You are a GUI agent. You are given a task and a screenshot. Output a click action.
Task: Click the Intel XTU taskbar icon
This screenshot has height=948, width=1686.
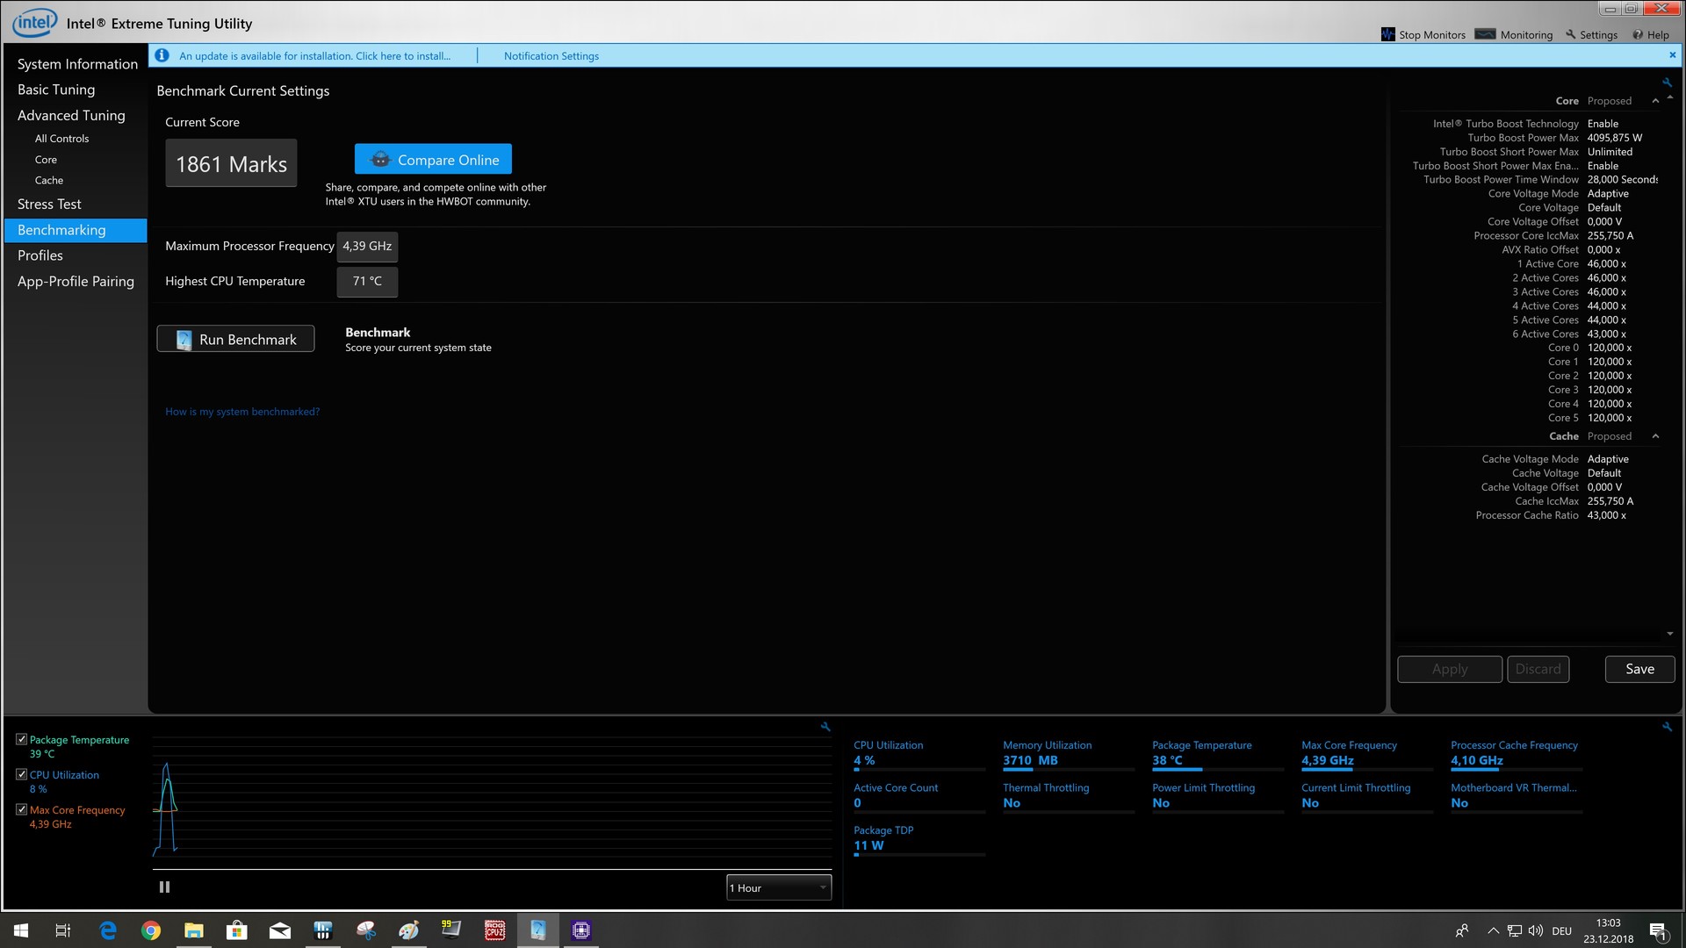click(538, 930)
